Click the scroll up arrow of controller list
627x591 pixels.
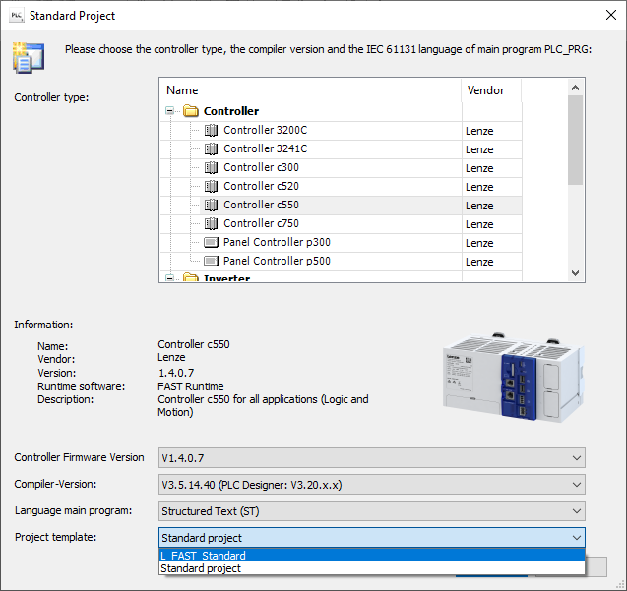576,88
